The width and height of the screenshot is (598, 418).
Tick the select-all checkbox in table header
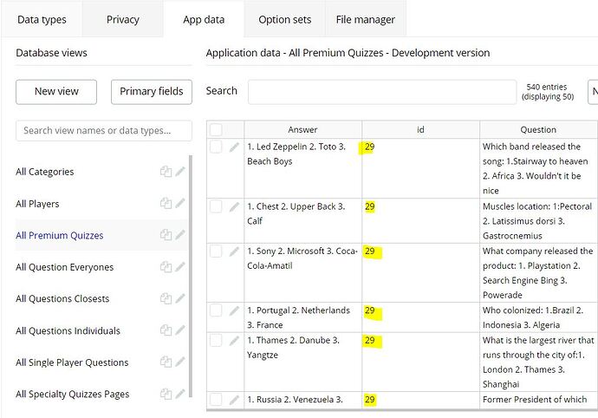(216, 130)
